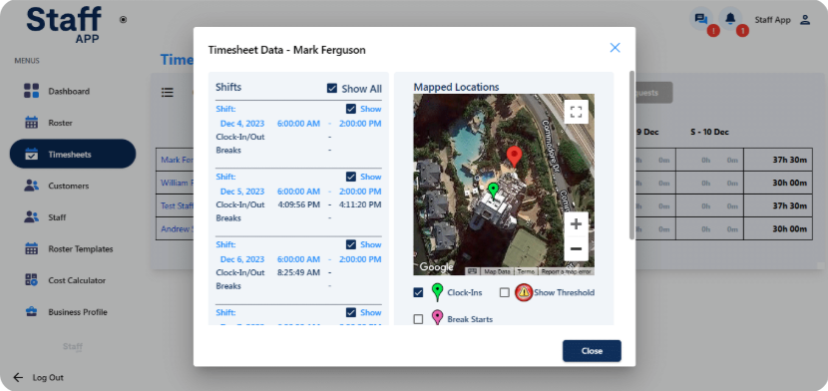Toggle the sidebar radio dot near logo
Screen dimensions: 828x391
123,20
